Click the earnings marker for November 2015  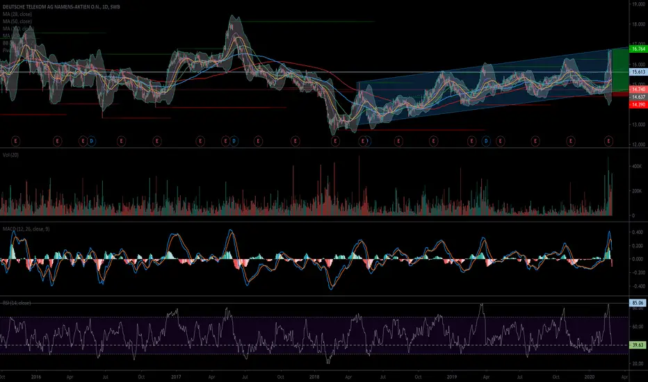tap(15, 141)
